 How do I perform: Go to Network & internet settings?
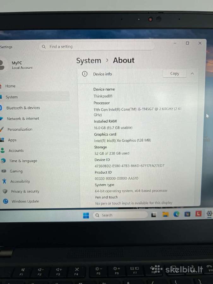point(23,119)
